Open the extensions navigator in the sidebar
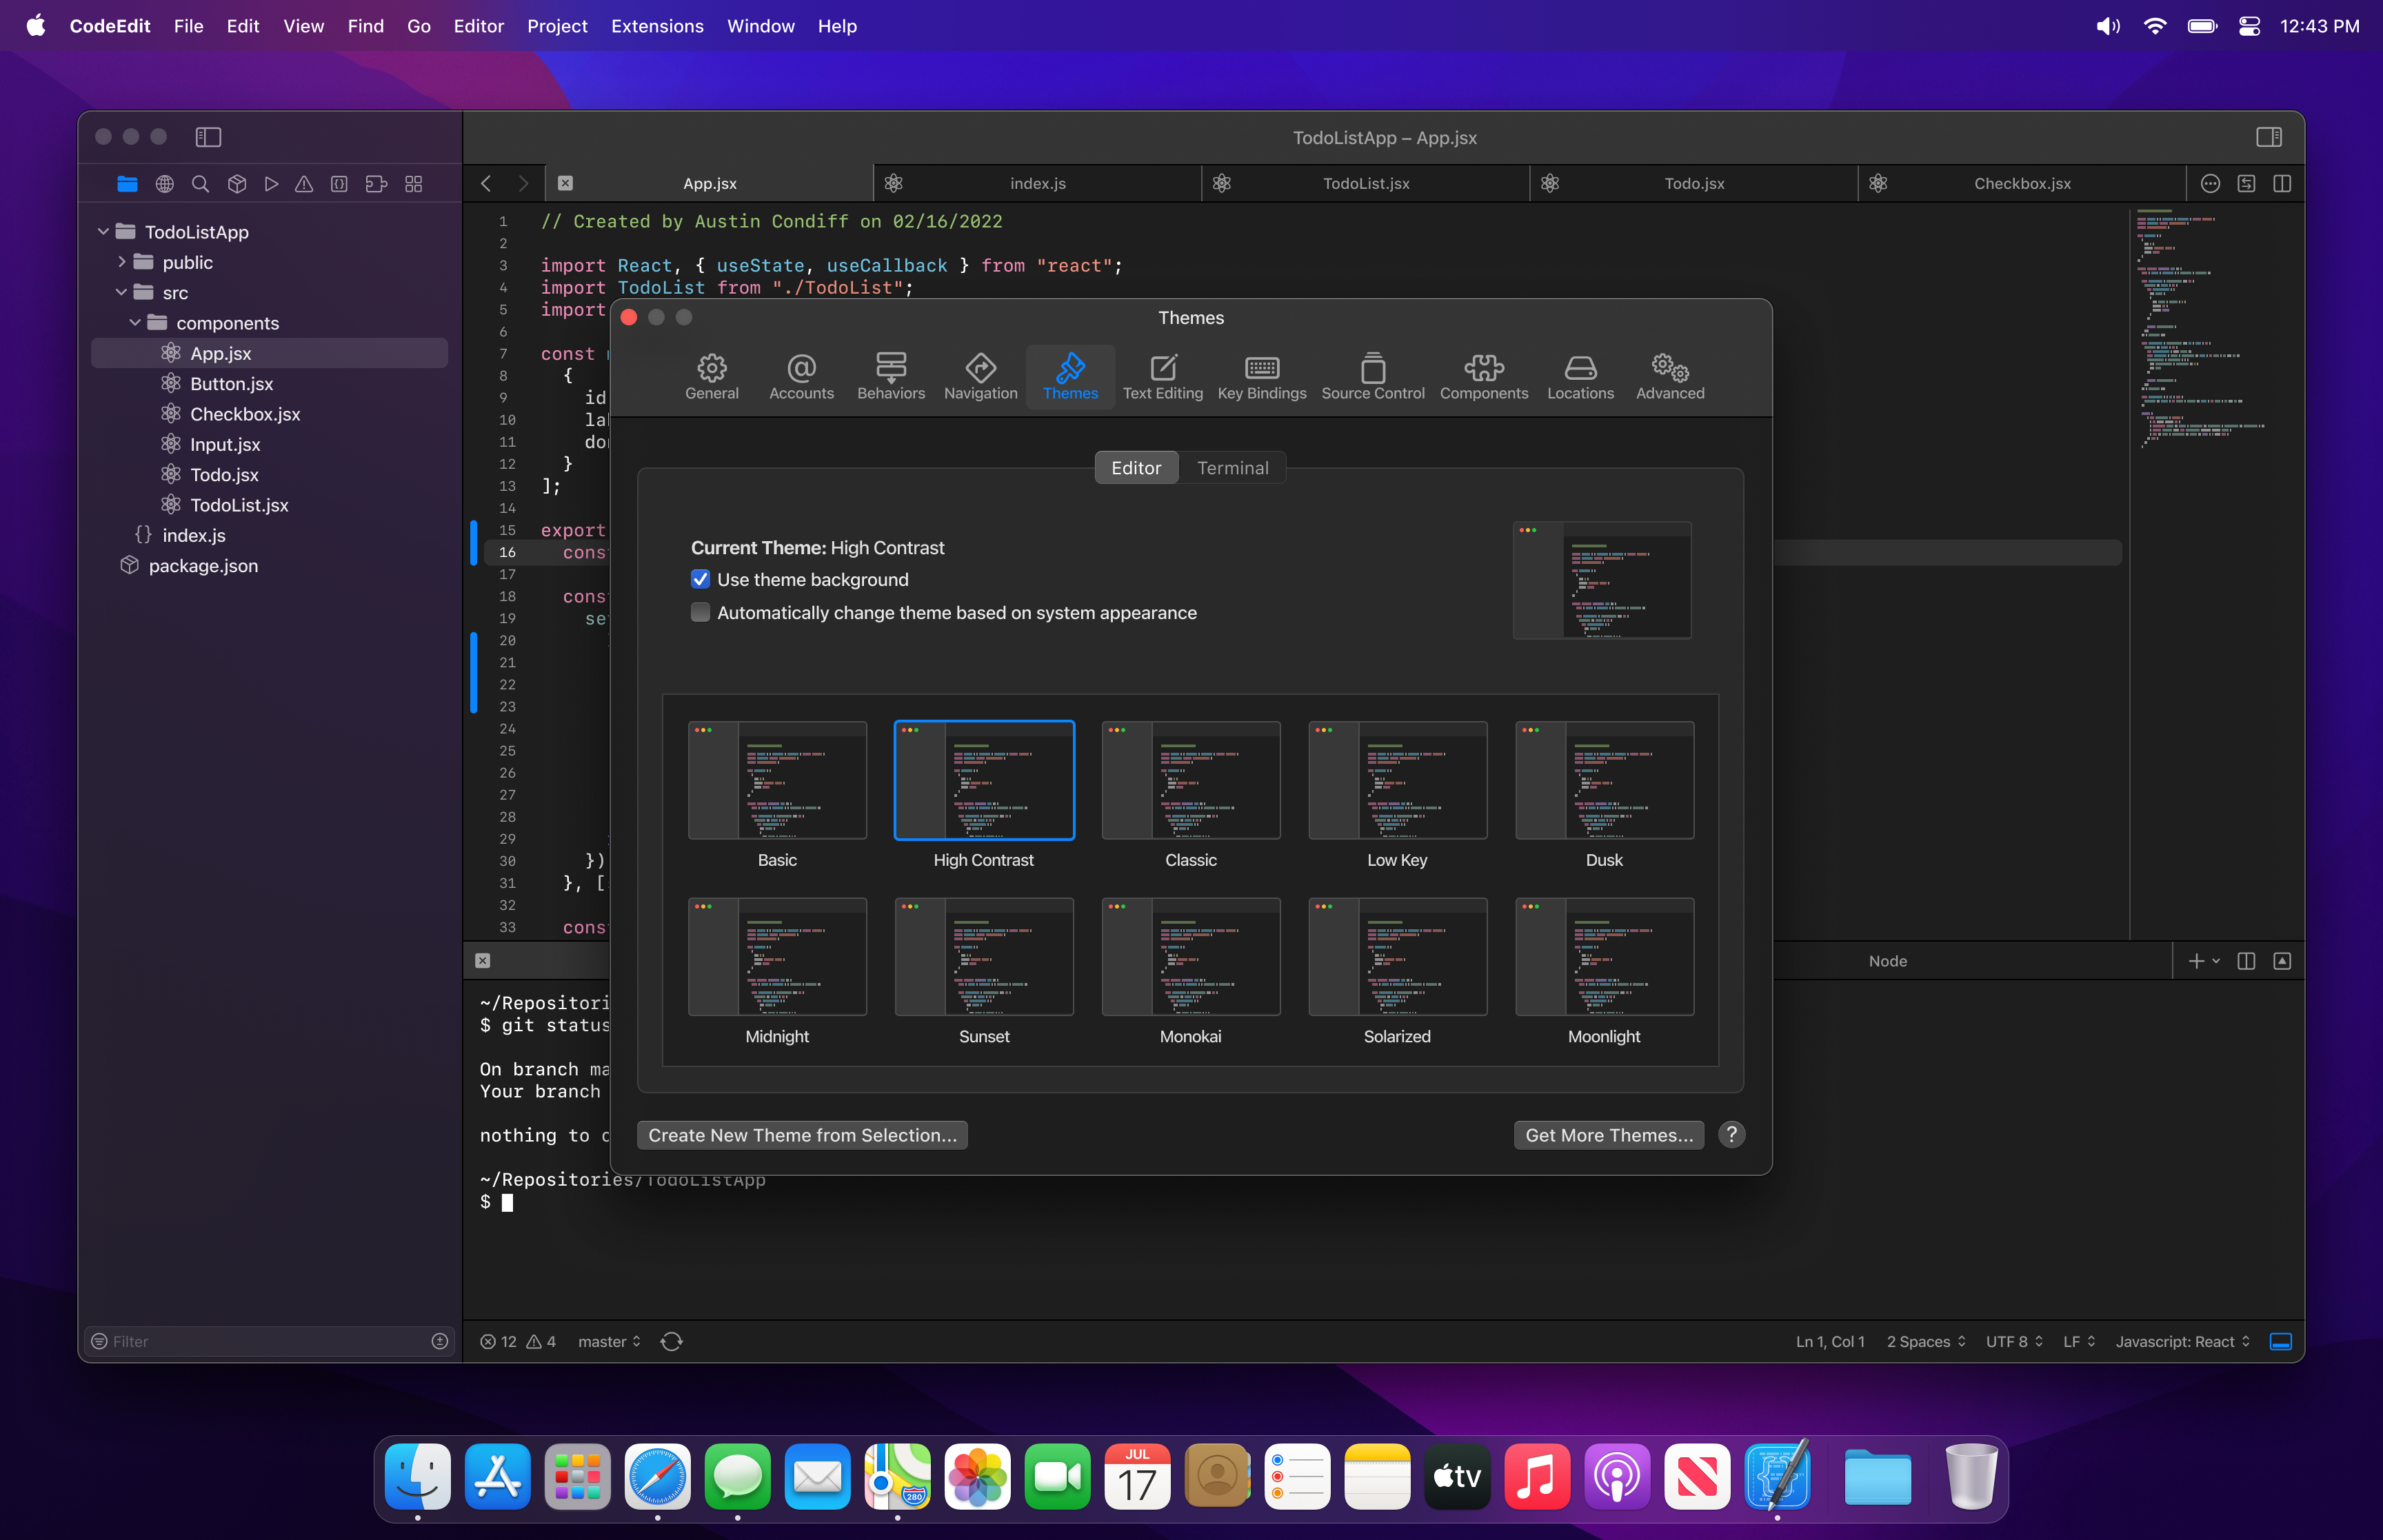2383x1540 pixels. pos(376,184)
